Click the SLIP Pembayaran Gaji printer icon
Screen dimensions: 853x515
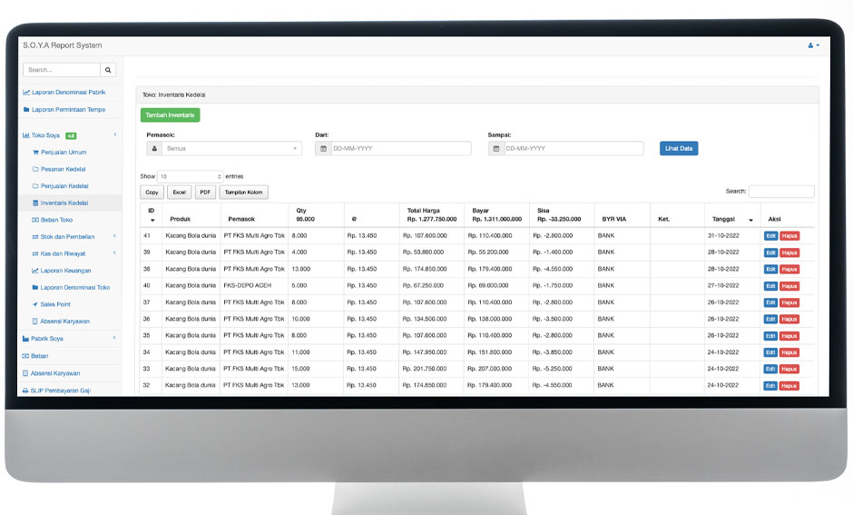click(25, 391)
